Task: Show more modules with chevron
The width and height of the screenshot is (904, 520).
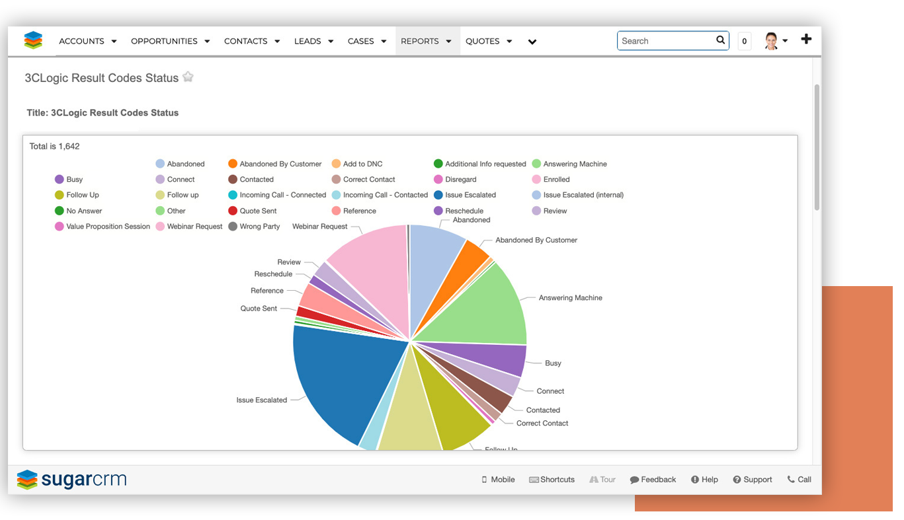Action: point(532,42)
